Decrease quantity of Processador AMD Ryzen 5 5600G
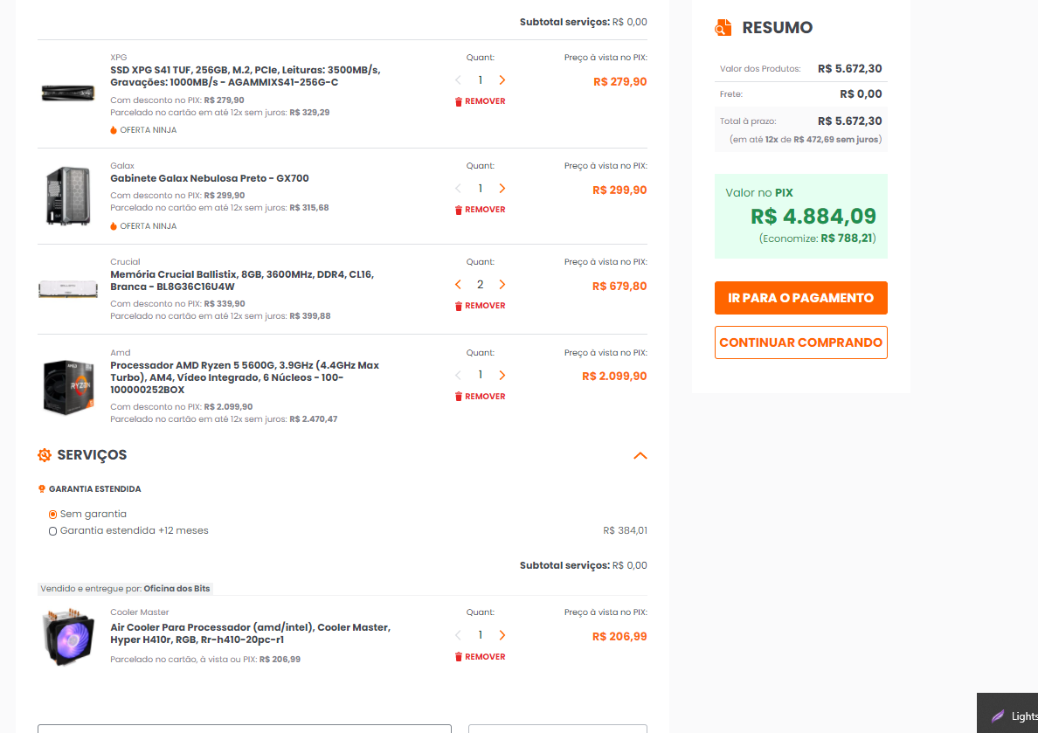This screenshot has width=1038, height=733. pyautogui.click(x=458, y=376)
